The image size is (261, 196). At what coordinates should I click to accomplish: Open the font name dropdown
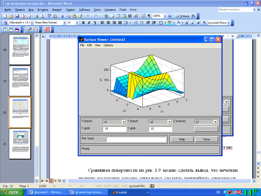[64, 23]
